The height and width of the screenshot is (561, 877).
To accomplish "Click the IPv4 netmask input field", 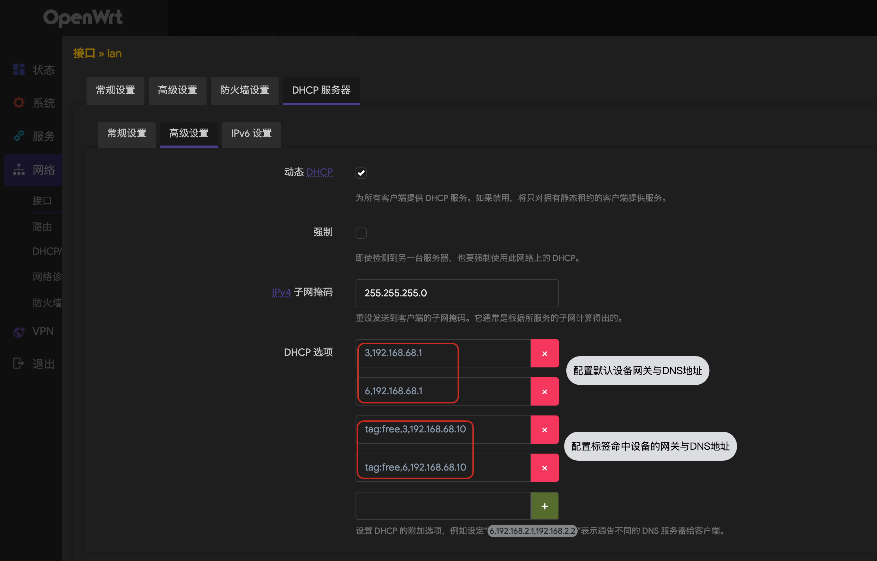I will point(457,293).
